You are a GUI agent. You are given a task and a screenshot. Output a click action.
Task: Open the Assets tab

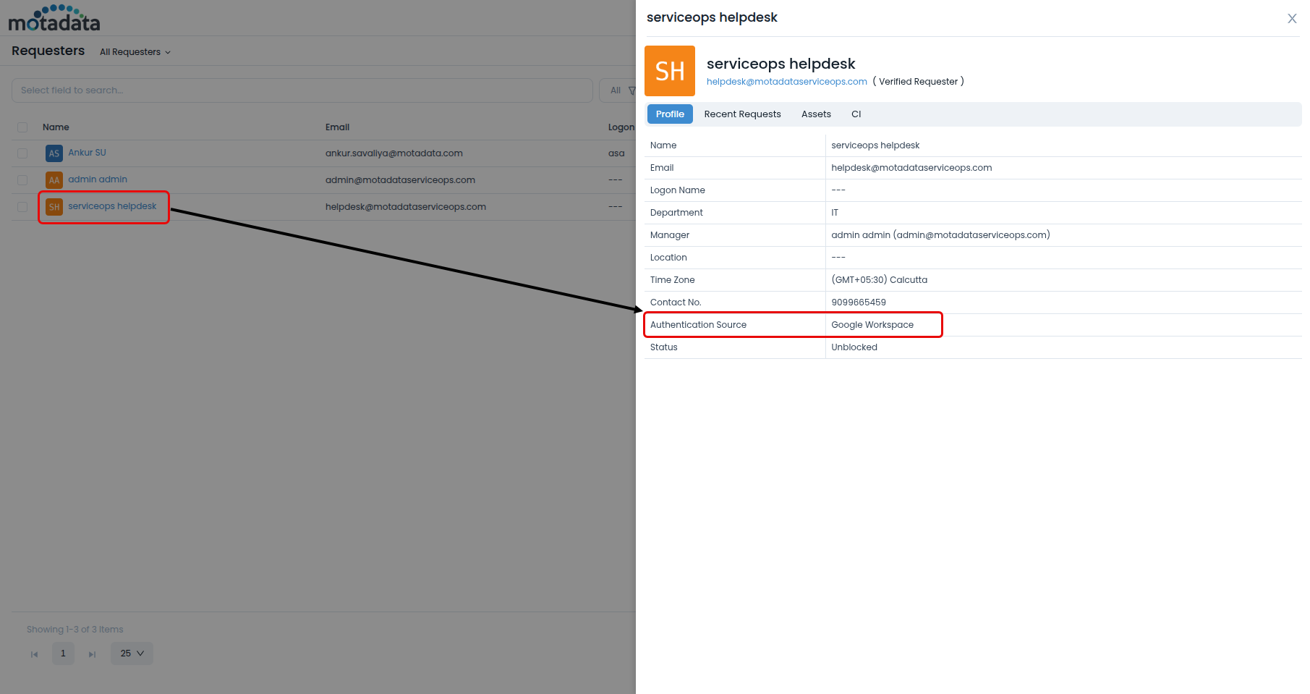pos(816,114)
